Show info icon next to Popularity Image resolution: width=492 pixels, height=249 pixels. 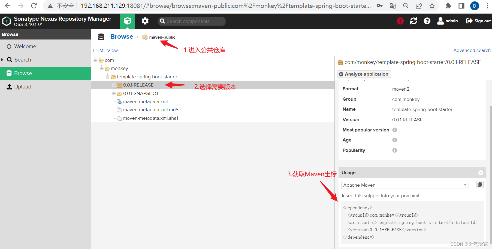click(395, 150)
